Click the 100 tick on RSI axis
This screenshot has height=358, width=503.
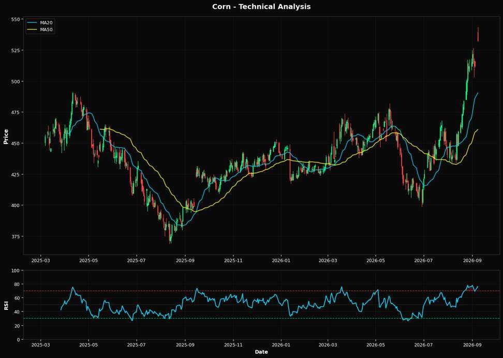coord(16,271)
